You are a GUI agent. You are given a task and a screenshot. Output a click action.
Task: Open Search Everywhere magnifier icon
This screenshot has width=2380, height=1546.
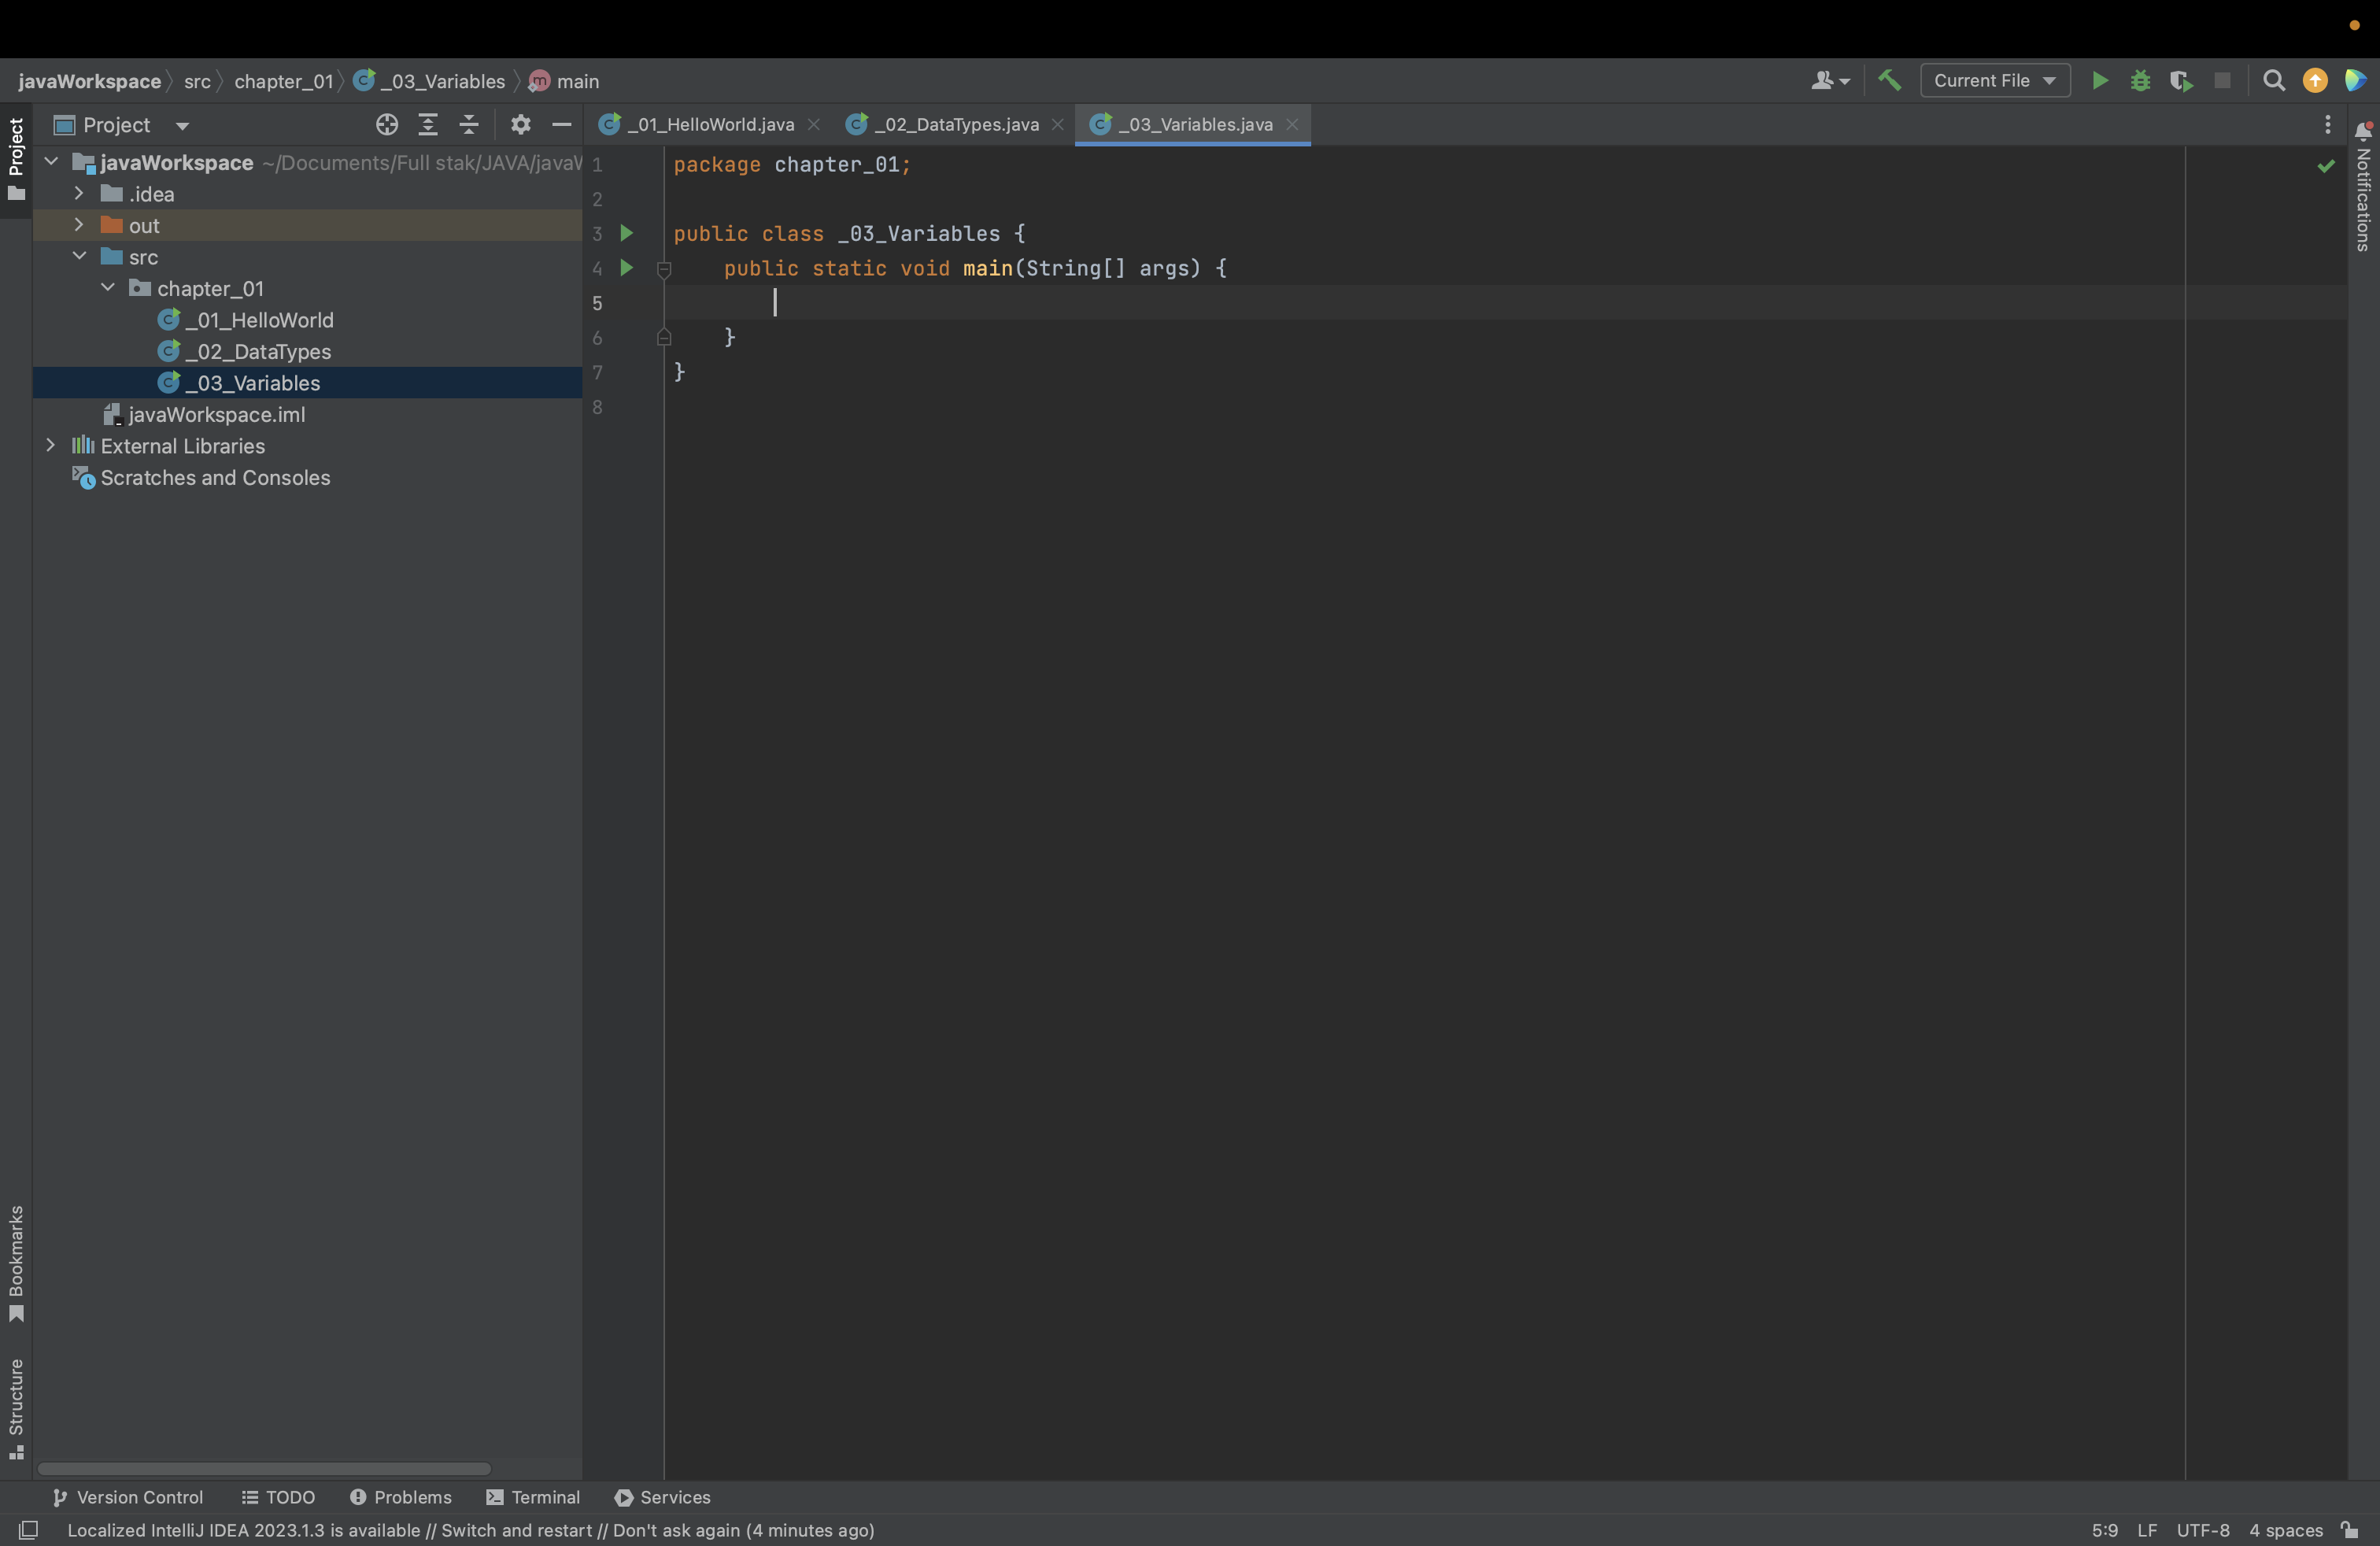tap(2273, 80)
